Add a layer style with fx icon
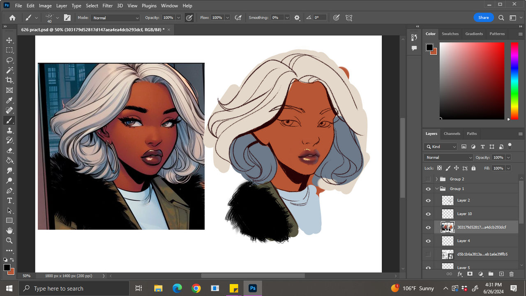 pos(459,274)
